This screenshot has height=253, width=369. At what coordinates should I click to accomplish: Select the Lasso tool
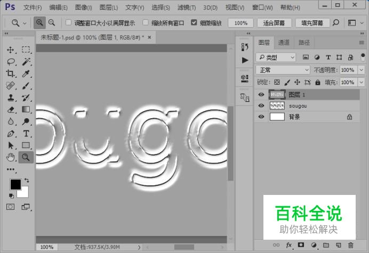coord(11,62)
